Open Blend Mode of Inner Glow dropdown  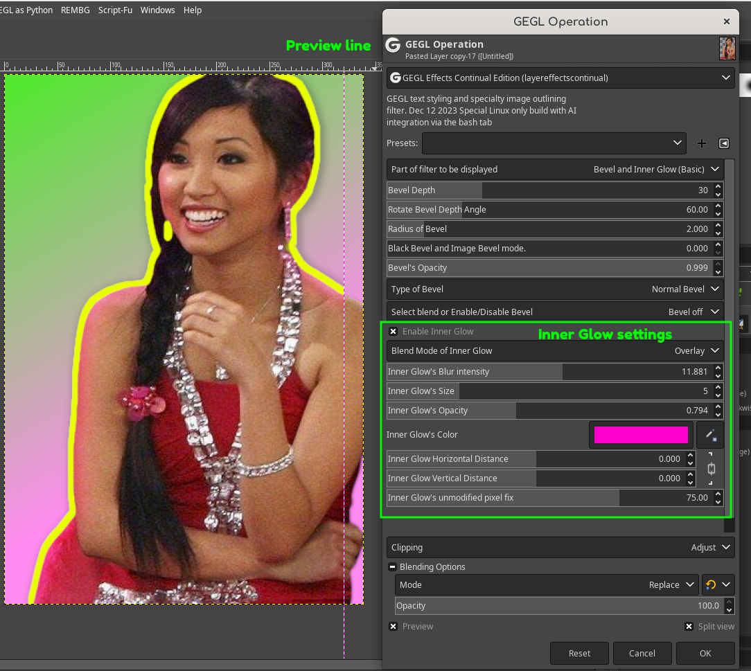(555, 351)
